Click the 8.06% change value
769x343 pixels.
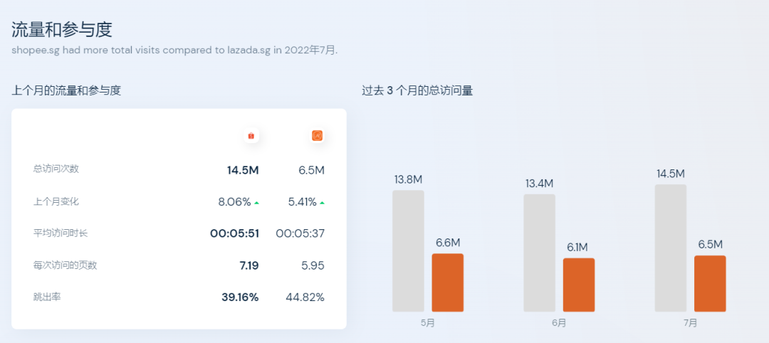coord(234,202)
